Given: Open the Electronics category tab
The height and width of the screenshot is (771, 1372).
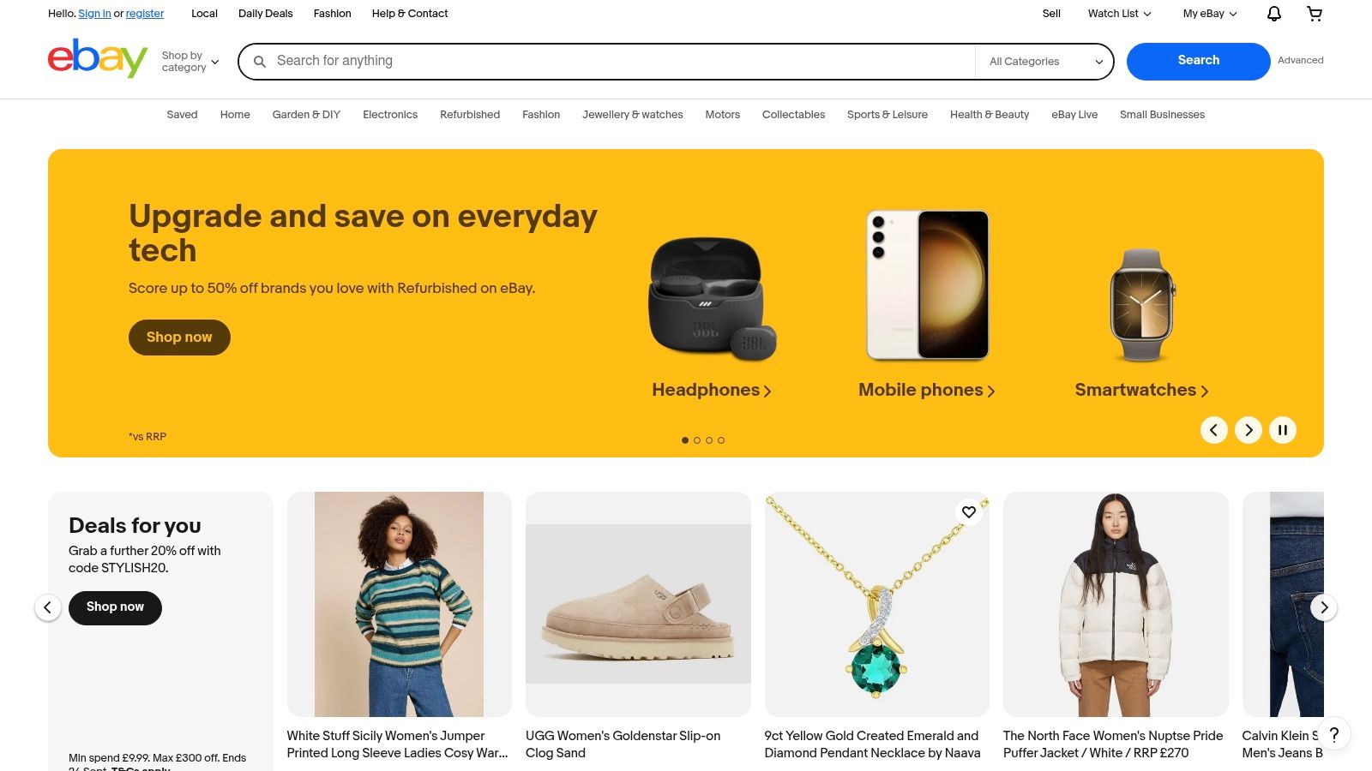Looking at the screenshot, I should [390, 115].
